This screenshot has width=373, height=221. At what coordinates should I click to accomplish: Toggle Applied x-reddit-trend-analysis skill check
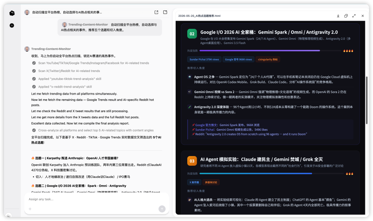[34, 87]
